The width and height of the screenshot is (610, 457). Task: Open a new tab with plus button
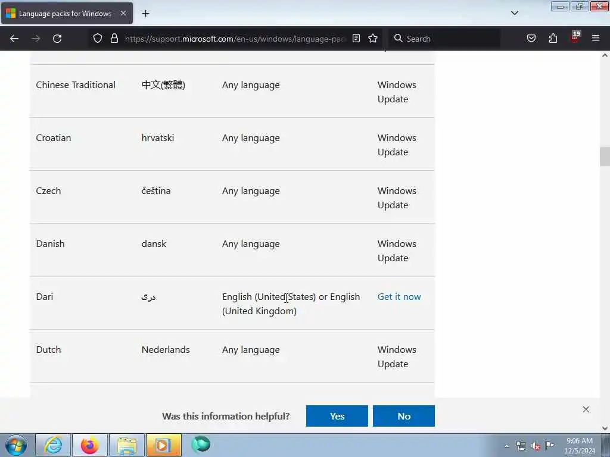click(145, 14)
